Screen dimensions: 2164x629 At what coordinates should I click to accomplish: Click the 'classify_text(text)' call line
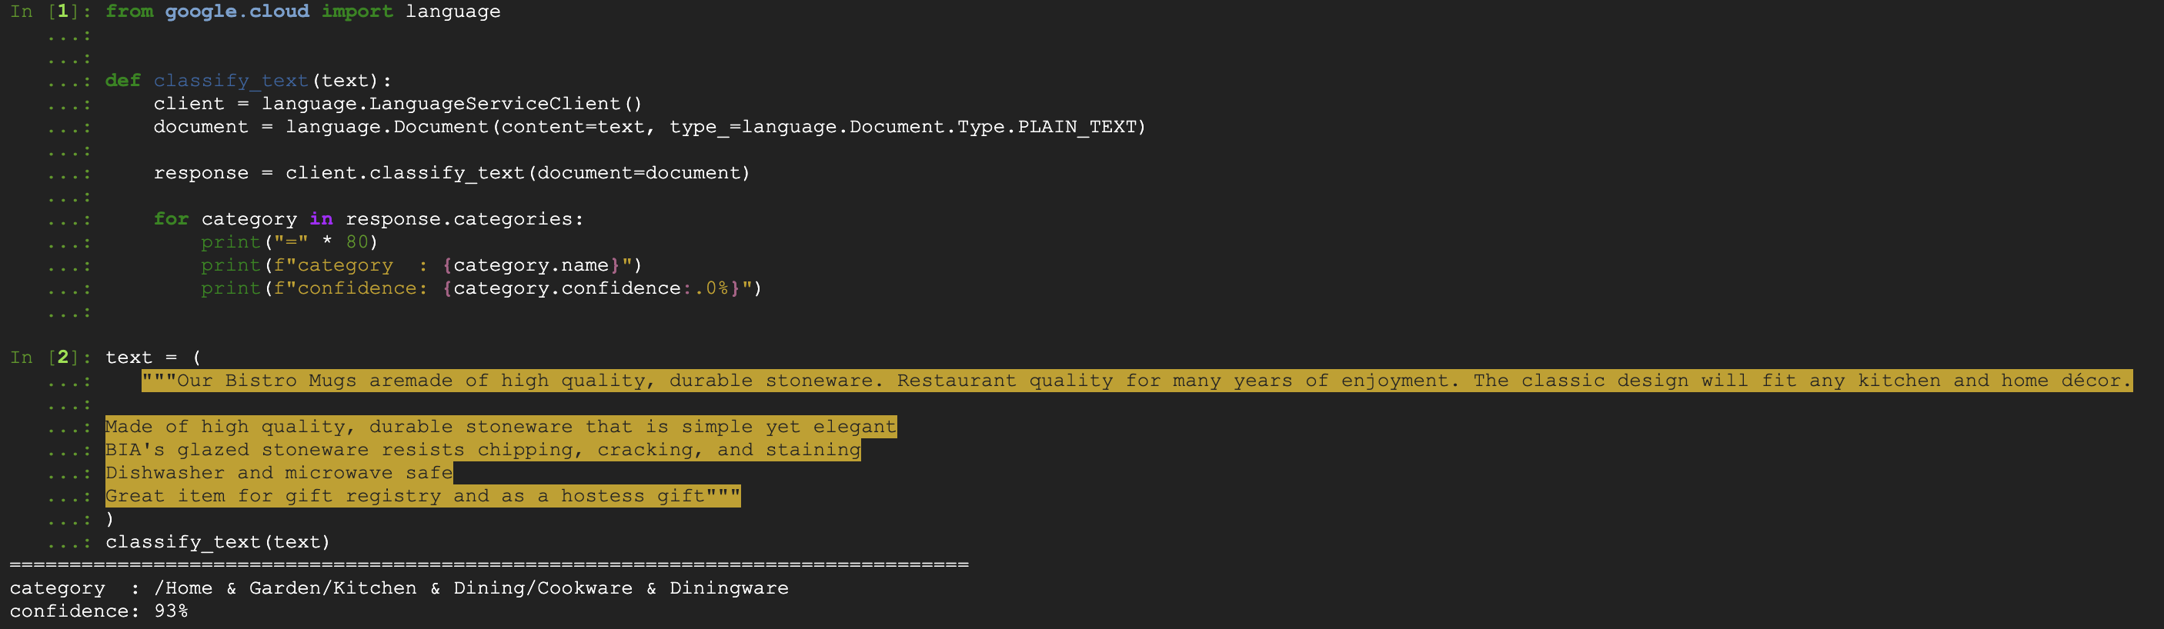(x=218, y=543)
